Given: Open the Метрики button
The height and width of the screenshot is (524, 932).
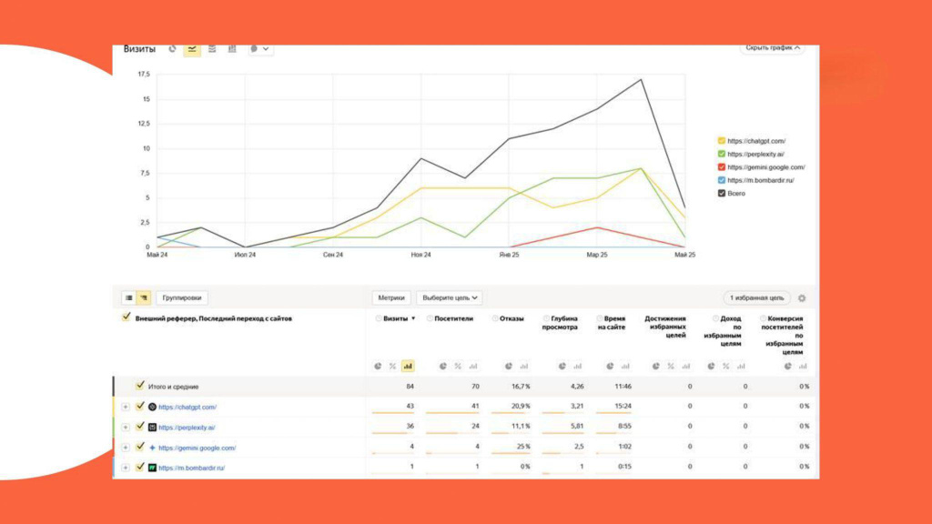Looking at the screenshot, I should pos(390,297).
